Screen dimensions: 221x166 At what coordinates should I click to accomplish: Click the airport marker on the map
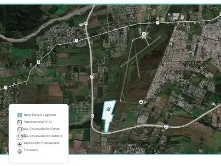pos(144,34)
